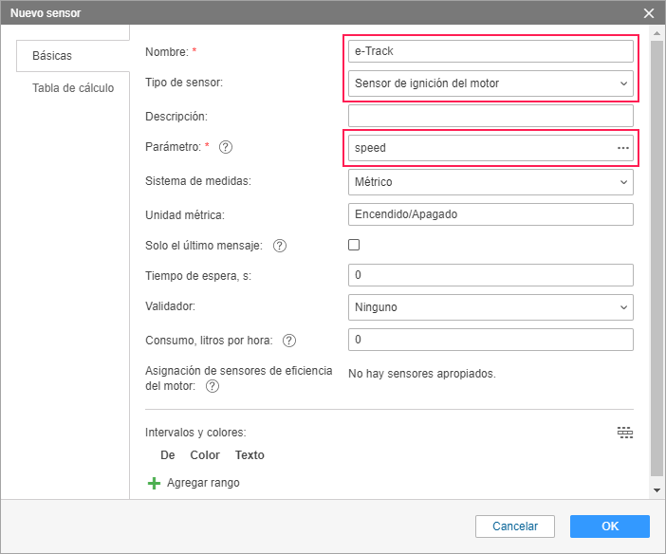Show help for Consumo, litros por hora
666x554 pixels.
[289, 341]
